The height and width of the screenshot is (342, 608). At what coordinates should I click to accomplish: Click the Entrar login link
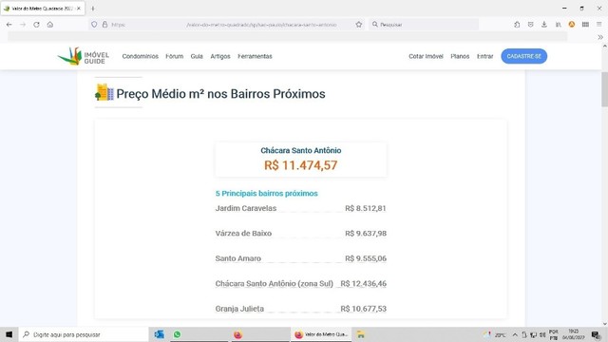pos(485,56)
